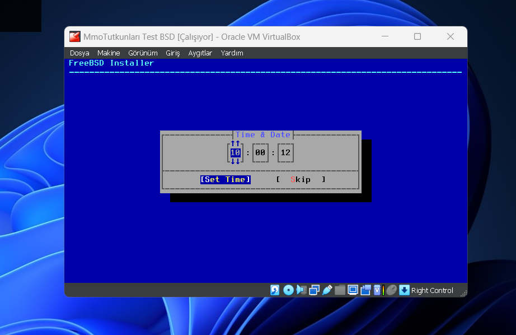The image size is (516, 335).
Task: Click the up arrows above the hour field
Action: (235, 143)
